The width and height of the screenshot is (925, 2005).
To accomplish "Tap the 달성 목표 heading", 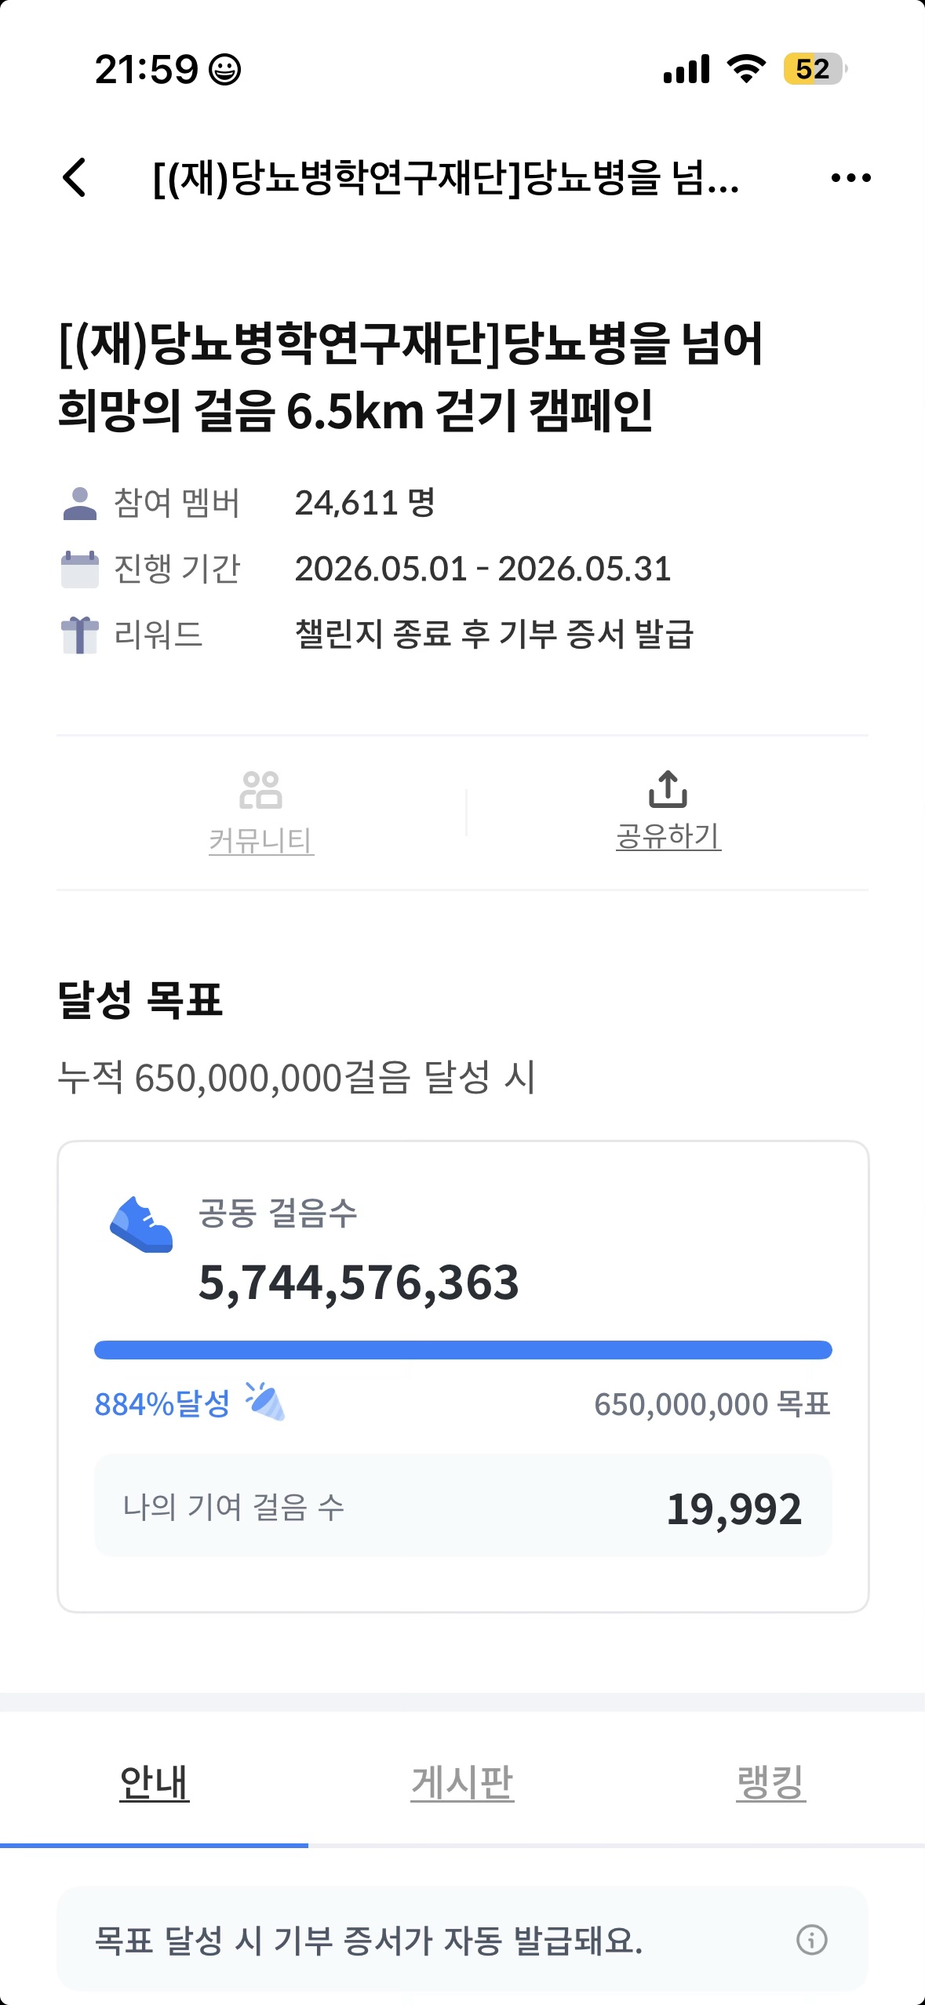I will click(140, 1000).
